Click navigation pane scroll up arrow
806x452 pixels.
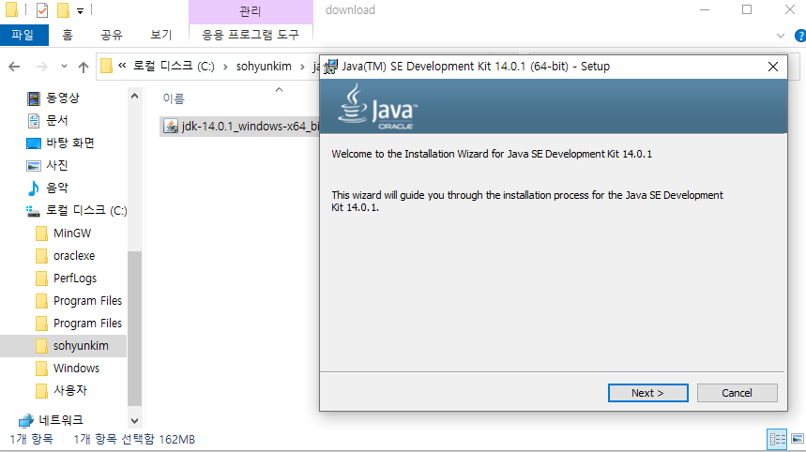(135, 96)
